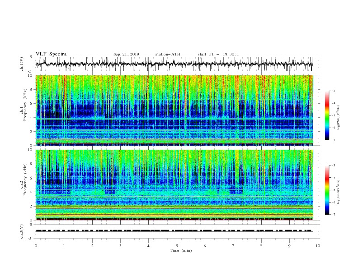Click the upper color scale bar
The width and height of the screenshot is (358, 276).
[x=327, y=115]
